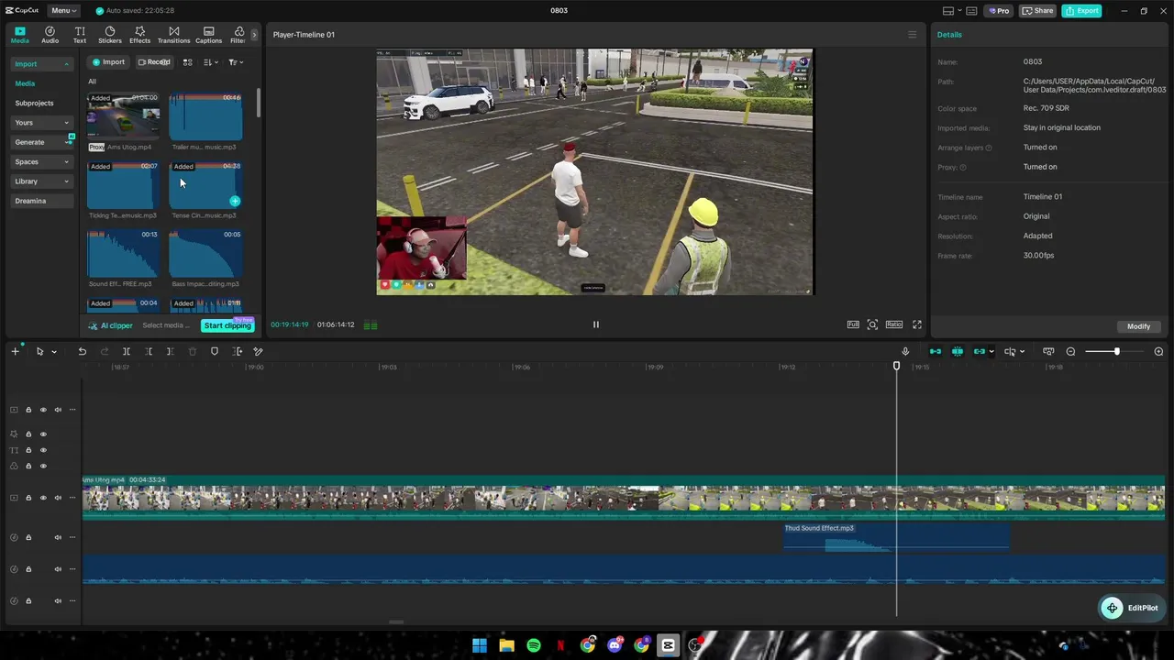Open the player fullscreen expand icon
This screenshot has width=1174, height=660.
(x=916, y=324)
